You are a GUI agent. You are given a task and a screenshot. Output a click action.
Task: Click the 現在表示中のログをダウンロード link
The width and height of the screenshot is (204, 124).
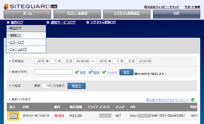(167, 100)
